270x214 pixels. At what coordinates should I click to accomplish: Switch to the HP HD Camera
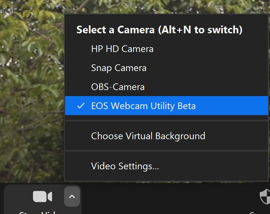(x=122, y=49)
